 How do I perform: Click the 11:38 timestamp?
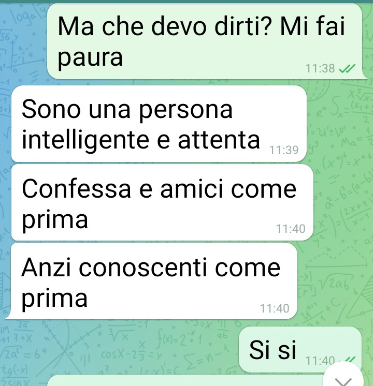(320, 69)
